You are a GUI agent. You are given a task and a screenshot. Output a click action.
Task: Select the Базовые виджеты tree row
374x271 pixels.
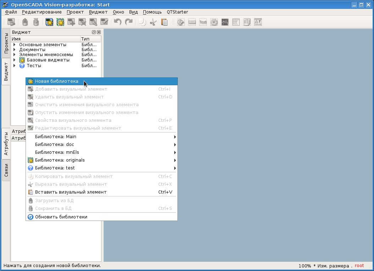[56, 60]
